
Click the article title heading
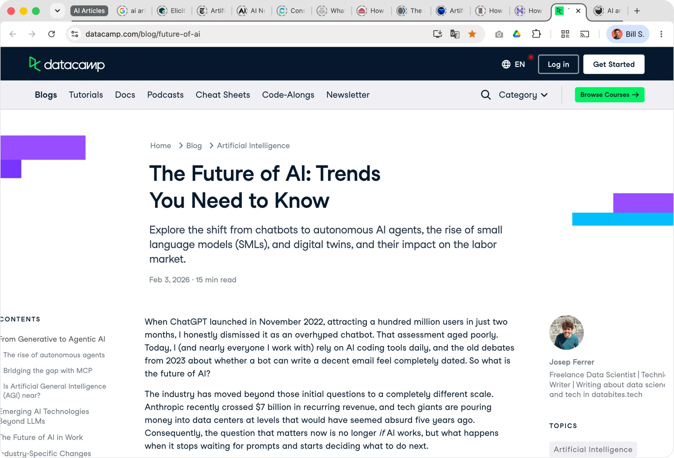click(265, 187)
